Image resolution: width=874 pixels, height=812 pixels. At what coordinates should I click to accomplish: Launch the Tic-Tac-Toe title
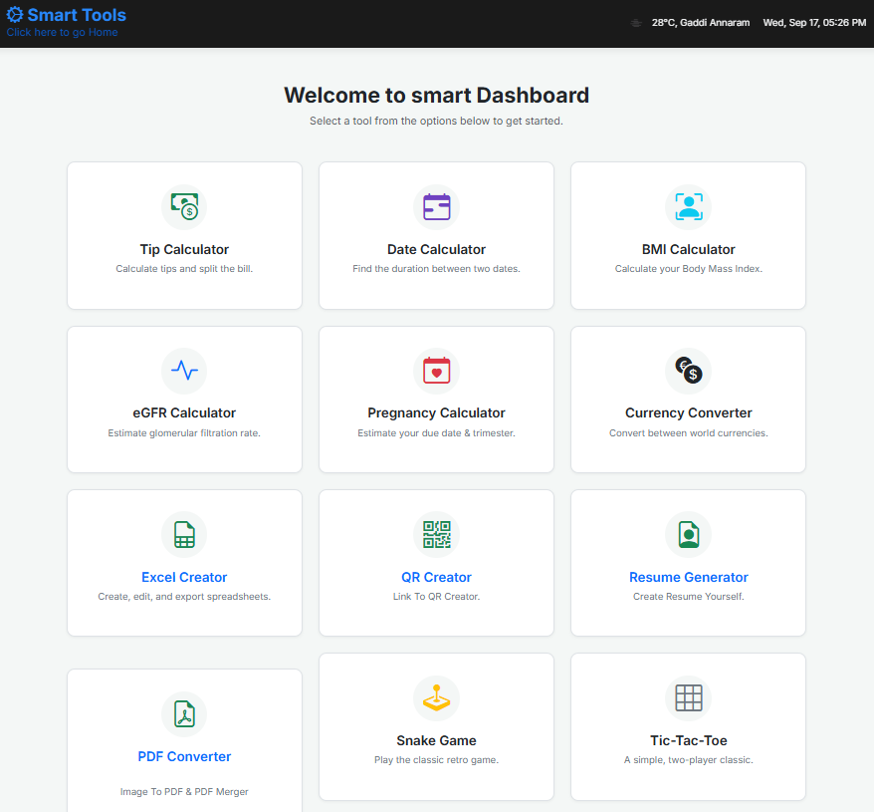[x=689, y=740]
